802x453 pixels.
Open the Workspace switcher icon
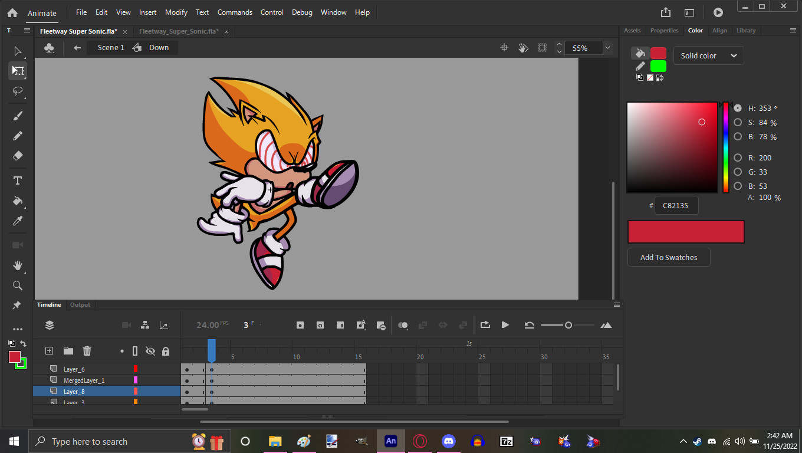pos(689,12)
